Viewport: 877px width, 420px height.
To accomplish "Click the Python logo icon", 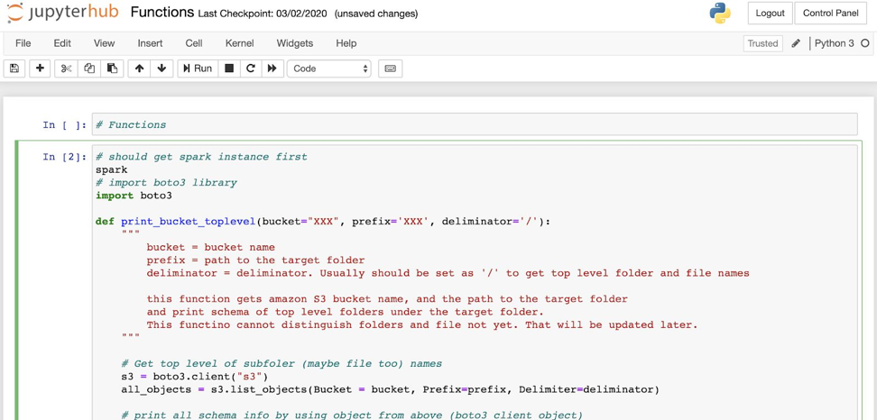I will (720, 14).
